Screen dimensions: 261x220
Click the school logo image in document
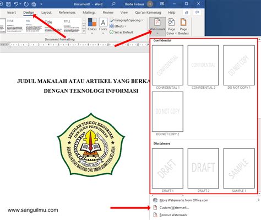coord(91,145)
